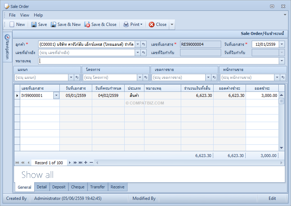The width and height of the screenshot is (291, 206).
Task: Click the reference number input field
Action: click(x=87, y=53)
